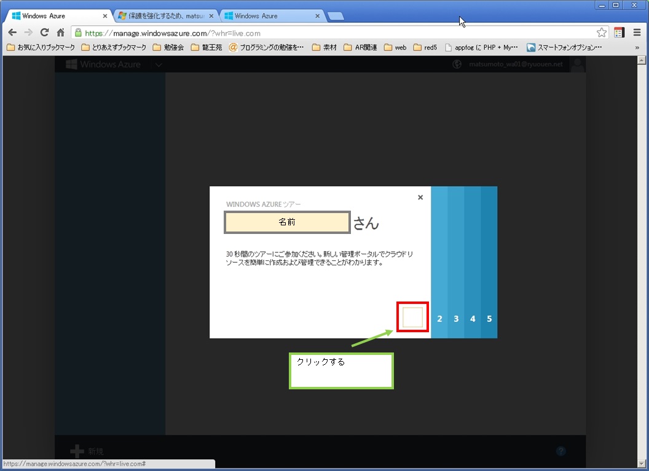Click the 新規 (new) button in the bottom bar

click(x=87, y=451)
